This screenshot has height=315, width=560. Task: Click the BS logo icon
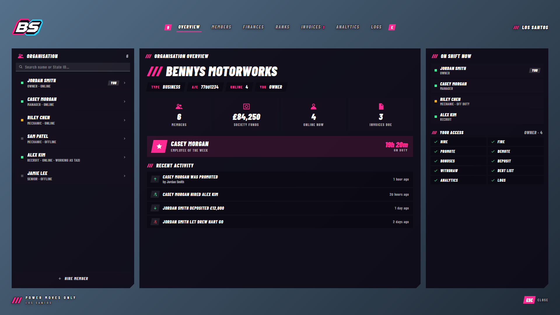(x=27, y=27)
